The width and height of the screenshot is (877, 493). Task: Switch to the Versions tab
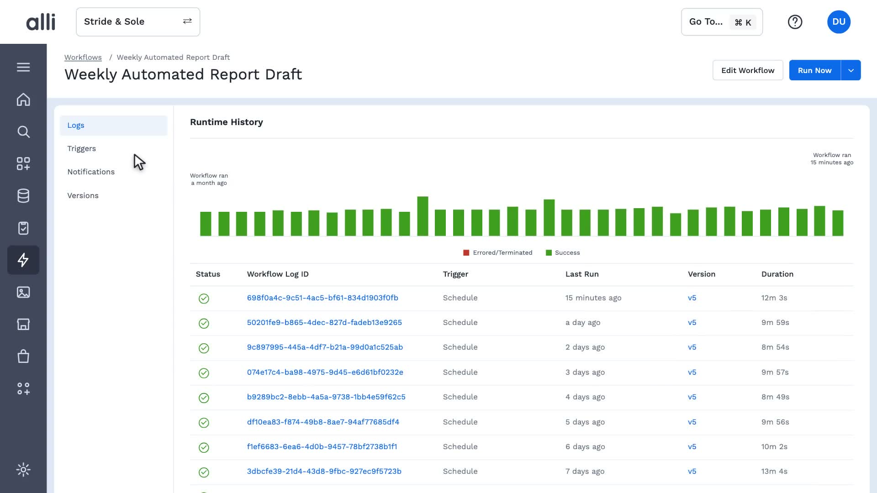click(x=83, y=195)
